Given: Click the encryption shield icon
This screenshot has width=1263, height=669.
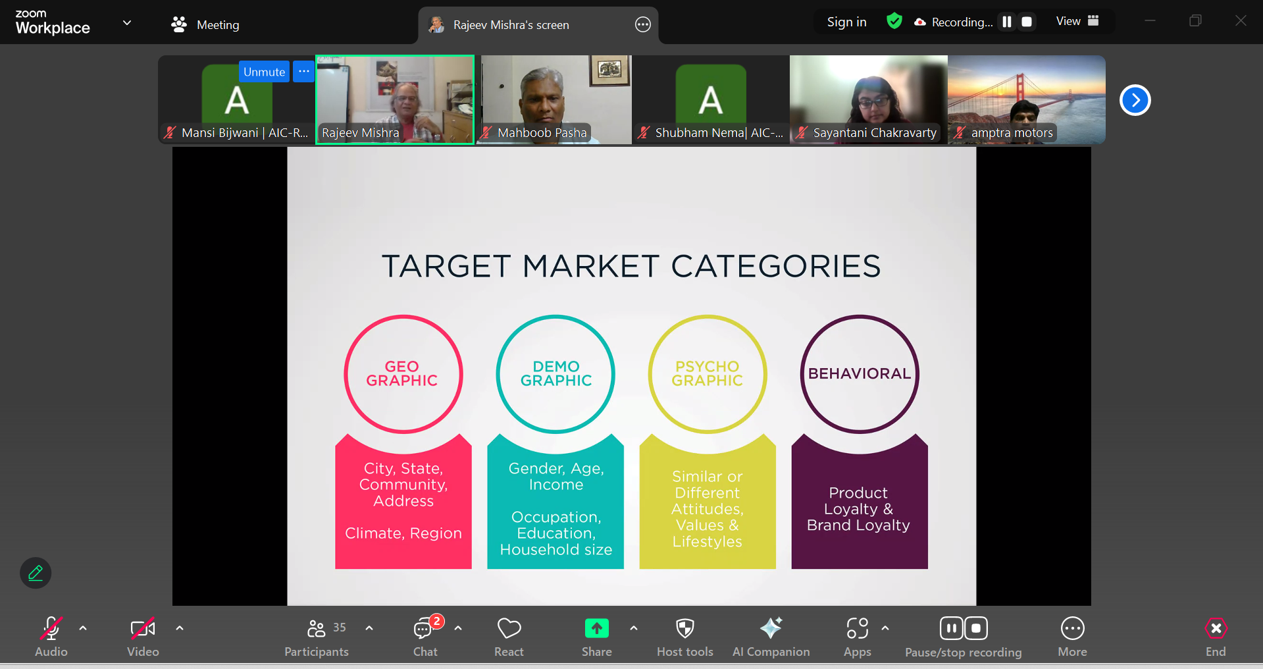Looking at the screenshot, I should tap(894, 22).
